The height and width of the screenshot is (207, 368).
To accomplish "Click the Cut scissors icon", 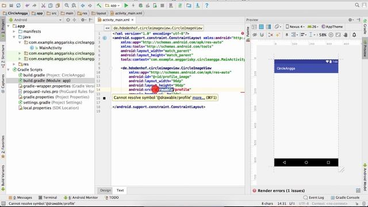I will click(x=44, y=5).
